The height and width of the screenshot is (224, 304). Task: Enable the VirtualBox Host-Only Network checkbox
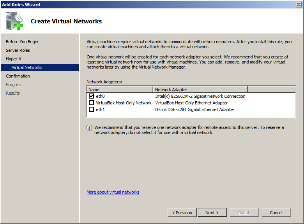91,103
